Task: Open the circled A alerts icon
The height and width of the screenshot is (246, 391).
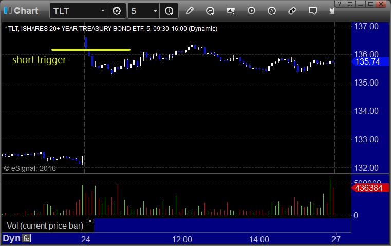Action: 272,11
